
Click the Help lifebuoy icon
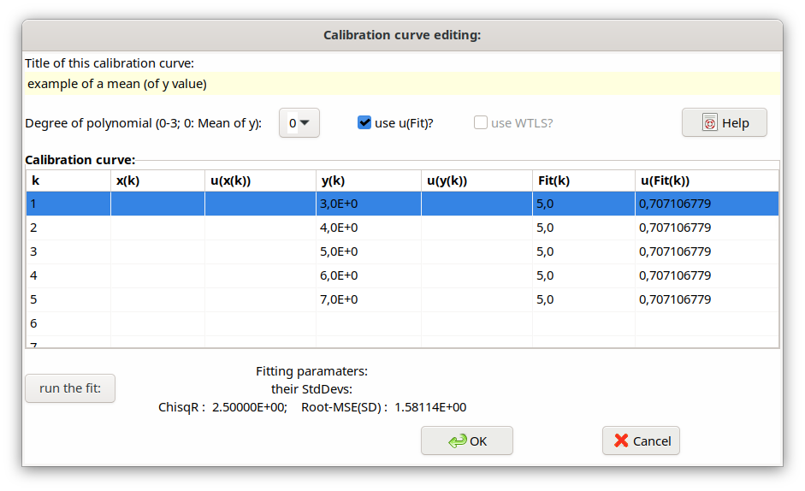point(709,123)
